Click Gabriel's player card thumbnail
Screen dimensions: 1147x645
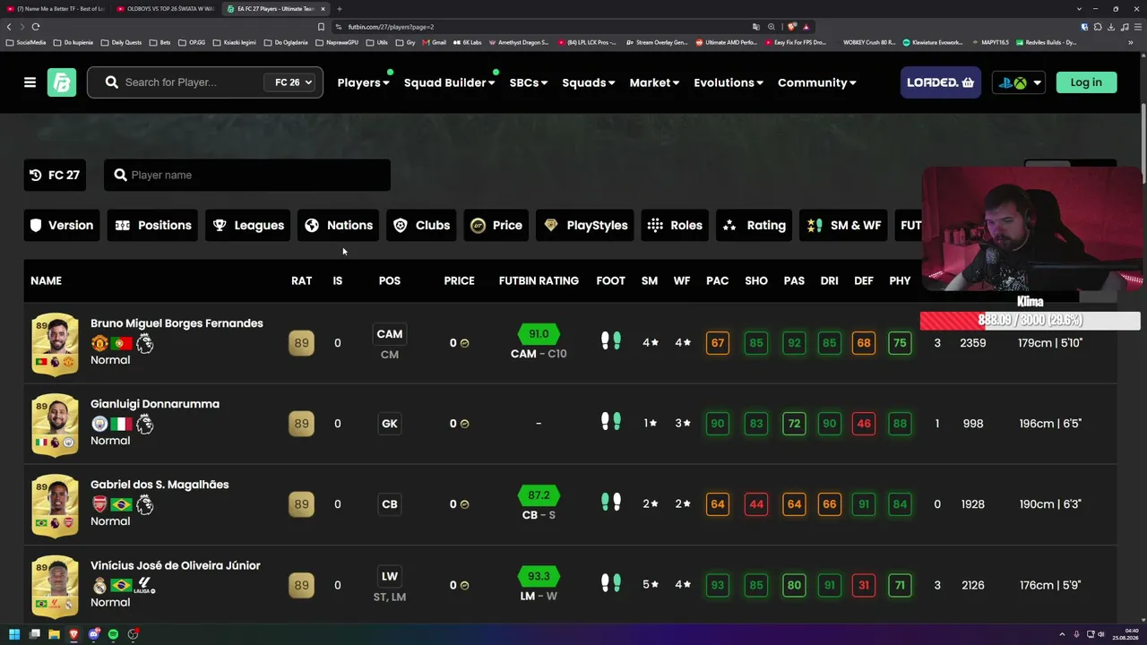click(55, 505)
